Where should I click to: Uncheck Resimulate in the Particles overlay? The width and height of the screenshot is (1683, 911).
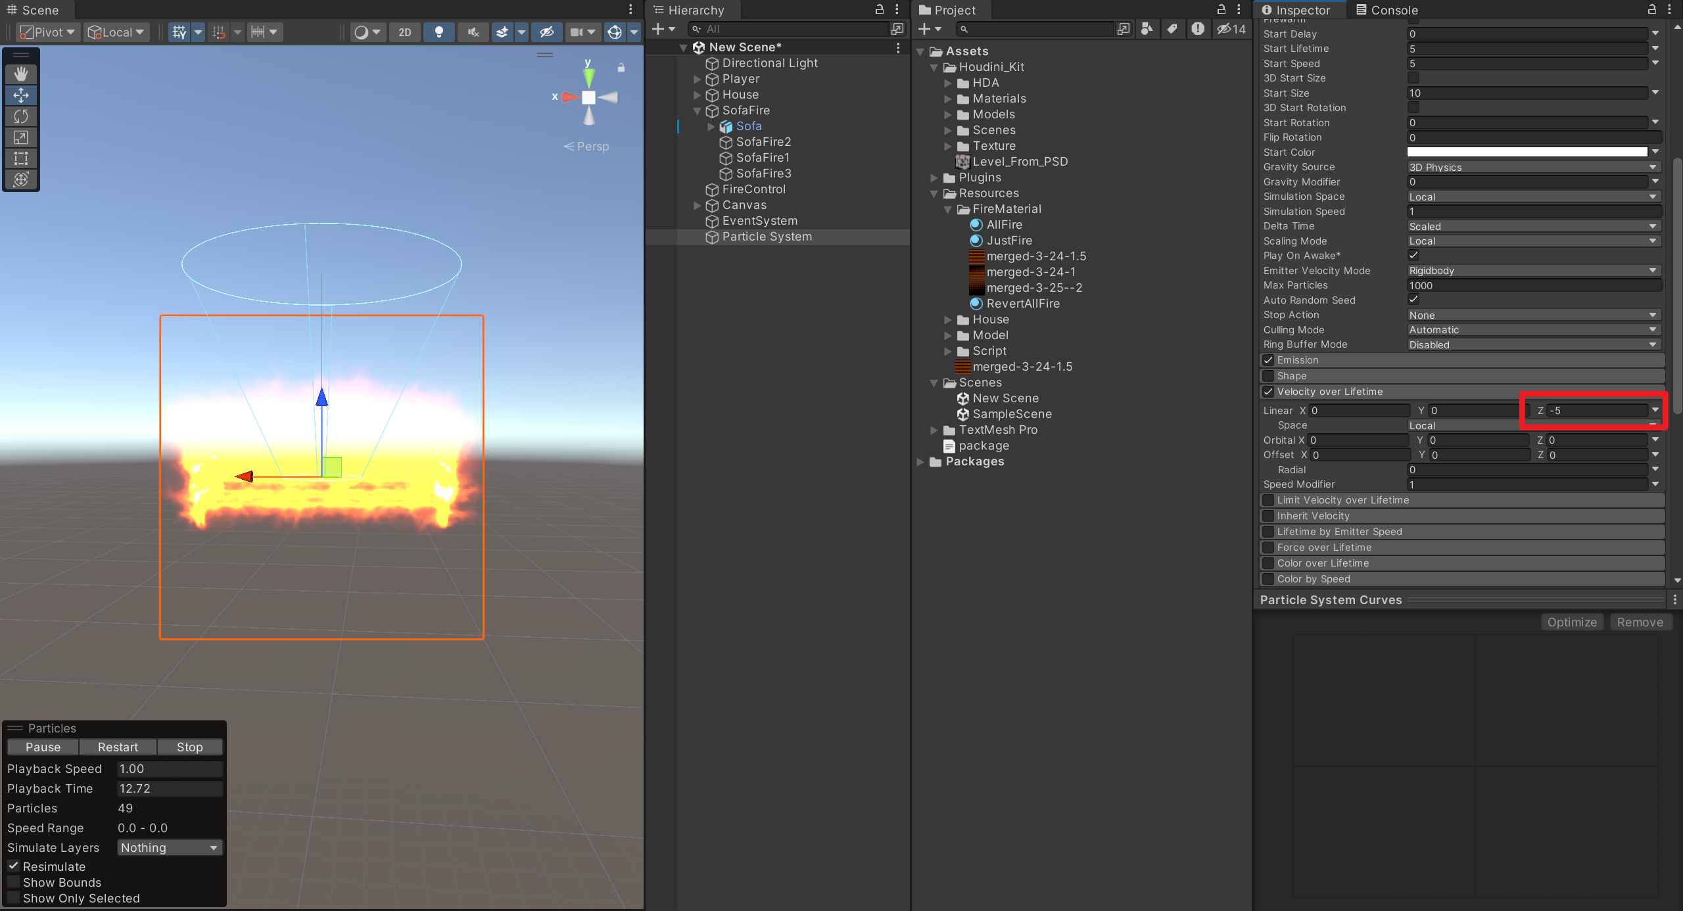12,866
